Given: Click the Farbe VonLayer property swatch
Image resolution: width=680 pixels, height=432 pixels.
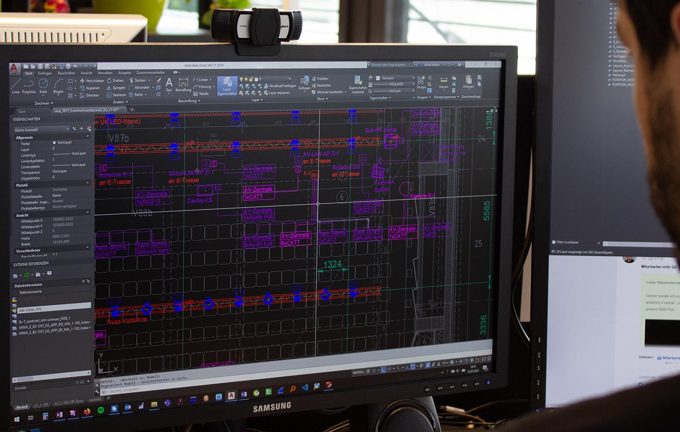Looking at the screenshot, I should (54, 143).
